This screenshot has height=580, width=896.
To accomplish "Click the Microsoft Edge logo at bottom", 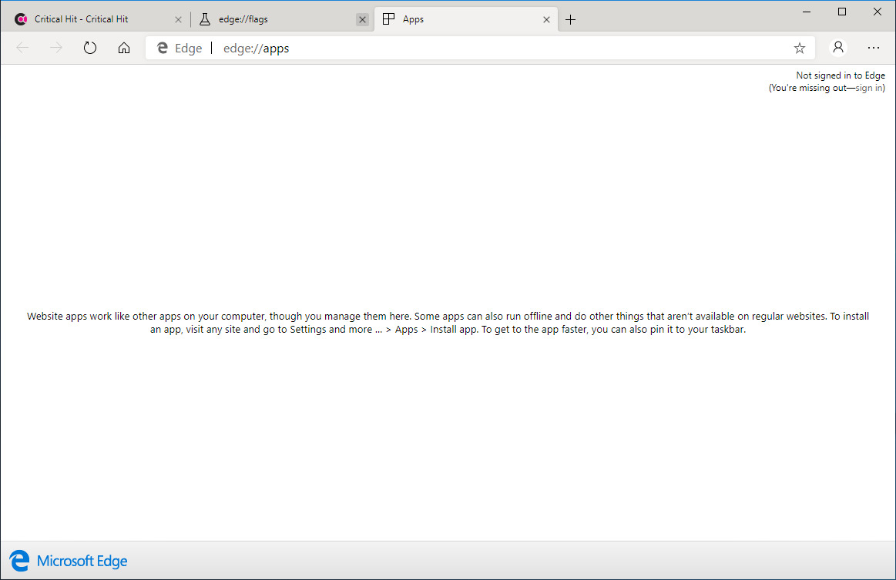I will click(x=69, y=561).
